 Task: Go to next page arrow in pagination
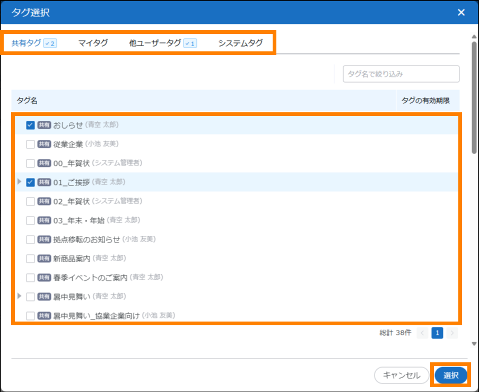pos(452,333)
